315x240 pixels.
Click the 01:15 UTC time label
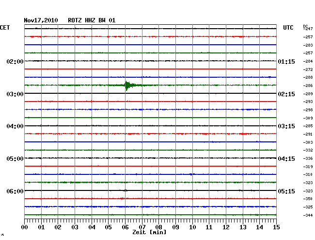pos(286,61)
